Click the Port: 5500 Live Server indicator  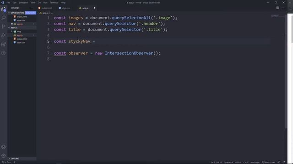[x=268, y=162]
